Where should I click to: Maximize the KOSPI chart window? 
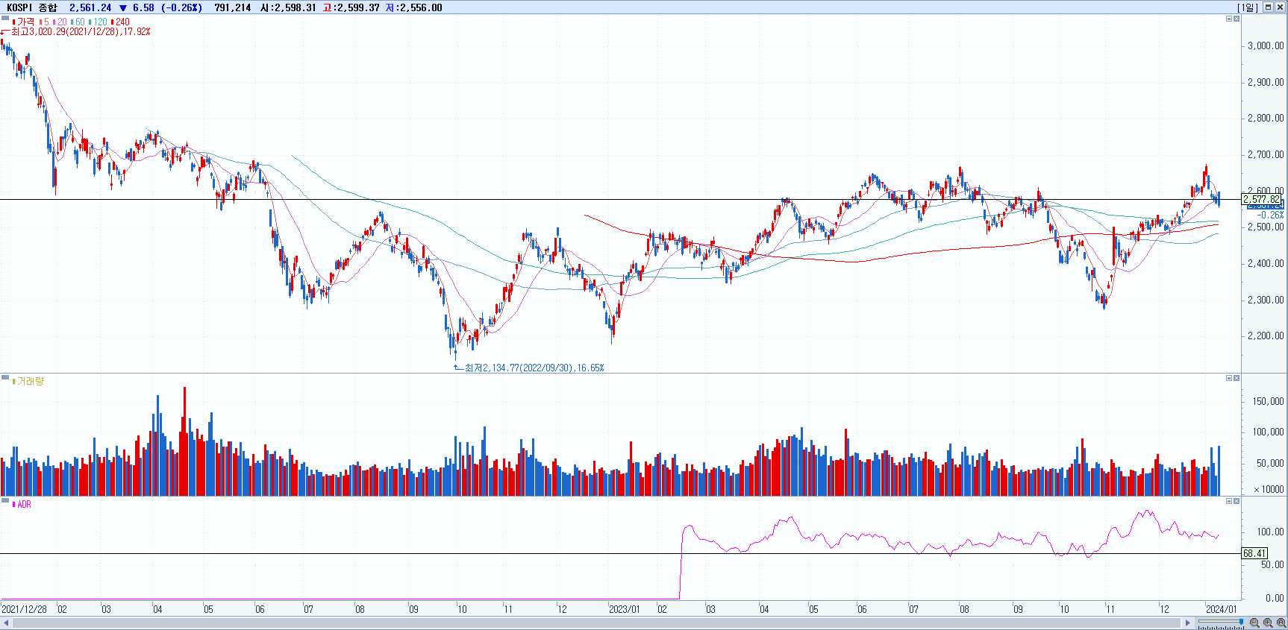tap(1268, 7)
